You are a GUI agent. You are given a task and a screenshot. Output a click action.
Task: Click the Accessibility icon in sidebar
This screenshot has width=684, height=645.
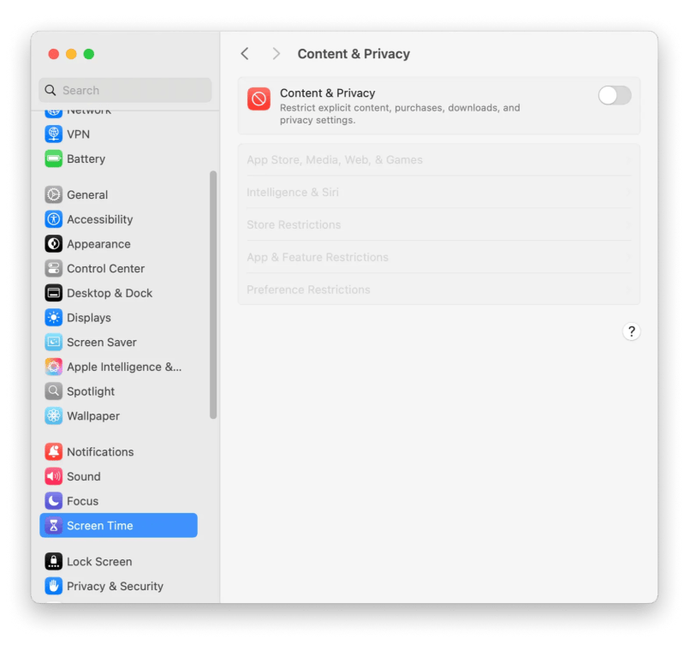tap(53, 219)
